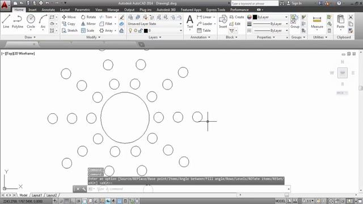The image size is (363, 204).
Task: Open the Annotate ribbon tab
Action: 48,10
